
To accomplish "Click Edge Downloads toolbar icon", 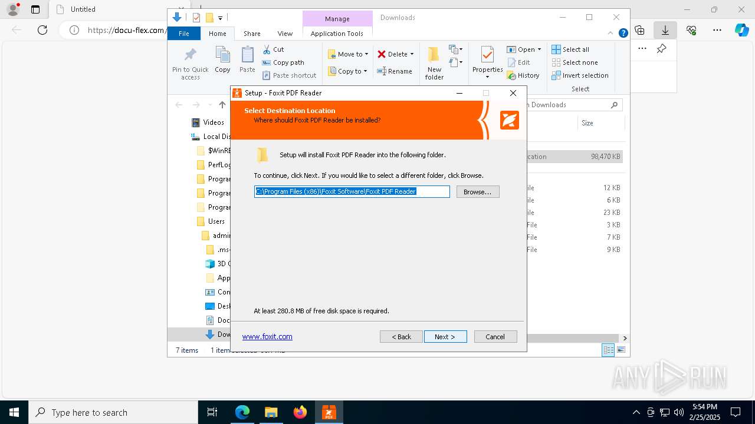I will 665,30.
